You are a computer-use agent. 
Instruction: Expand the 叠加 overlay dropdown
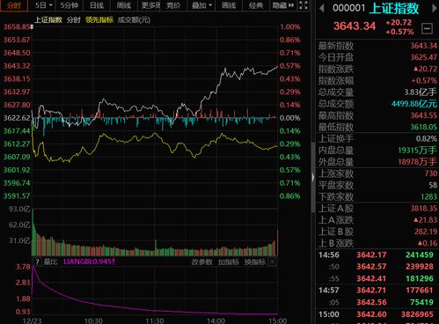201,5
